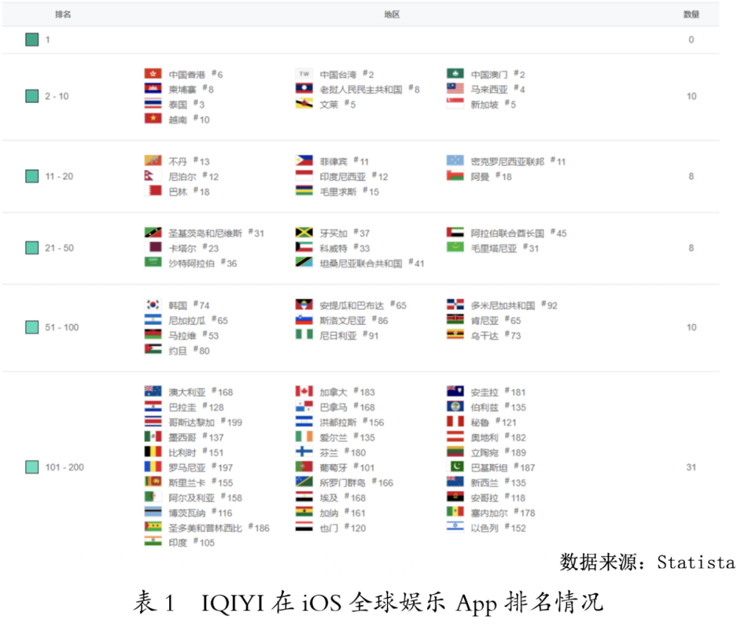Screen dimensions: 737x627
Task: Click the Malaysia flag beside 马来西亚
Action: tap(455, 89)
